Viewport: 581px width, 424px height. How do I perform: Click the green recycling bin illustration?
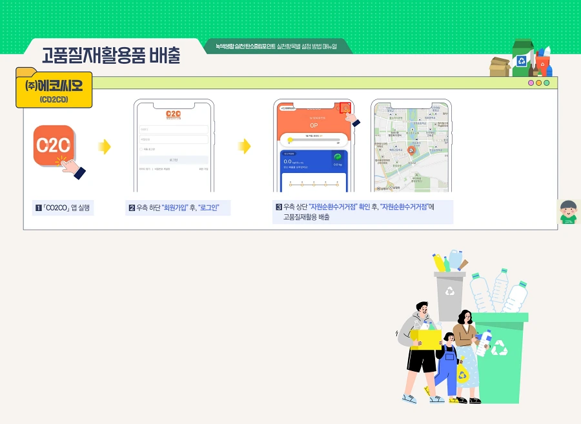pyautogui.click(x=500, y=358)
